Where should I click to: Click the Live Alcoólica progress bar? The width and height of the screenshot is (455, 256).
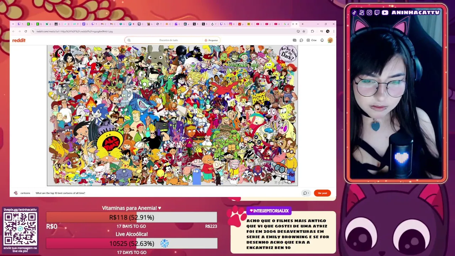click(132, 244)
